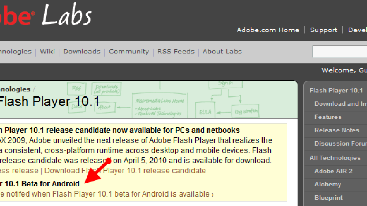Open Blueprint in the sidebar
Screen dimensions: 367x206
click(x=328, y=198)
